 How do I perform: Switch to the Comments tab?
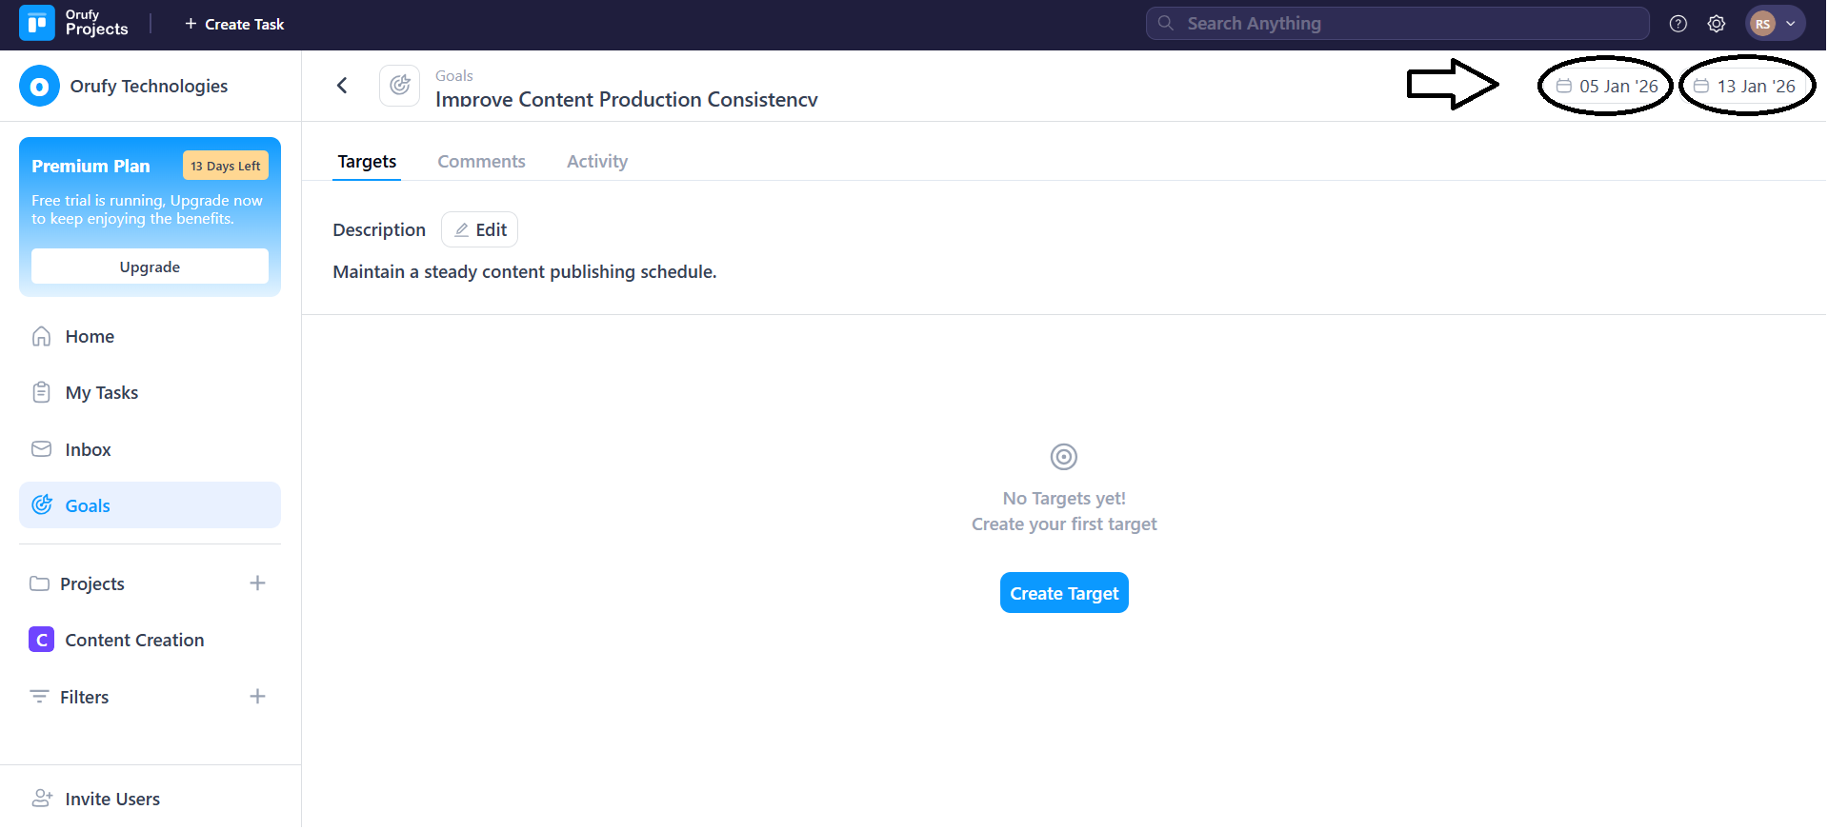[x=481, y=162]
